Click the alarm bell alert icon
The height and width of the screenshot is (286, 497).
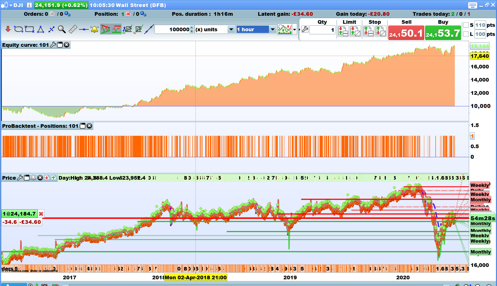click(x=94, y=29)
